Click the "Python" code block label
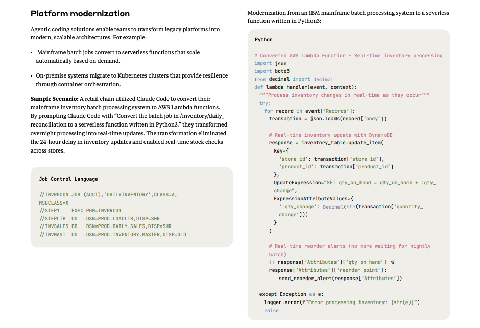The width and height of the screenshot is (480, 328). pyautogui.click(x=263, y=40)
